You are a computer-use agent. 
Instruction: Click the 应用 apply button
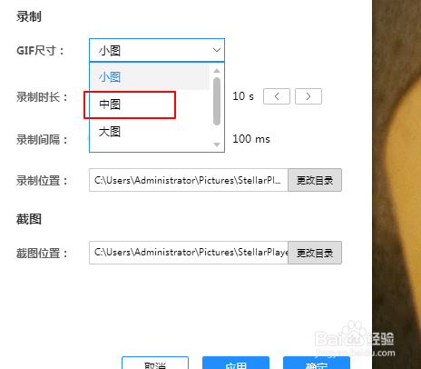236,363
